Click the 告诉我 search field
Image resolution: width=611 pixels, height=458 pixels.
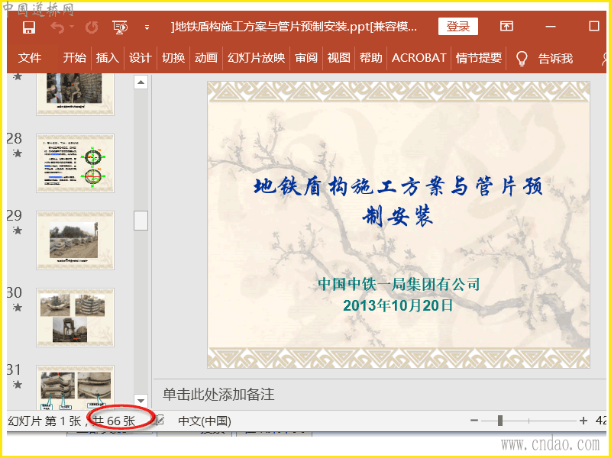[555, 59]
